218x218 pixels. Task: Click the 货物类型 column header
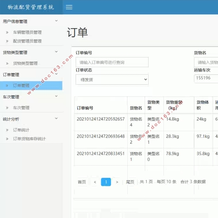154,105
